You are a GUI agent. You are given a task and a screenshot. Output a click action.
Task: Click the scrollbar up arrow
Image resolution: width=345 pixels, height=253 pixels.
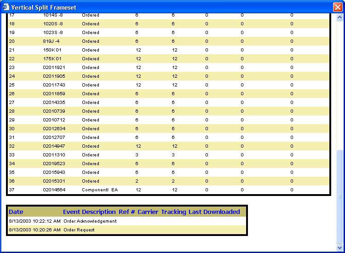[340, 17]
